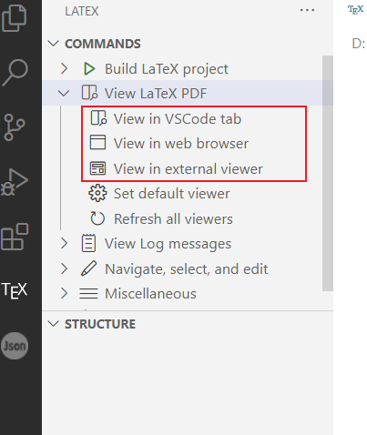Collapse the STRUCTURE section
This screenshot has width=367, height=435.
coord(54,324)
